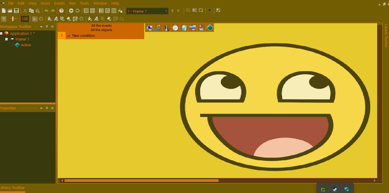This screenshot has height=193, width=389.
Task: Click the Special object computer icon
Action: click(x=149, y=28)
